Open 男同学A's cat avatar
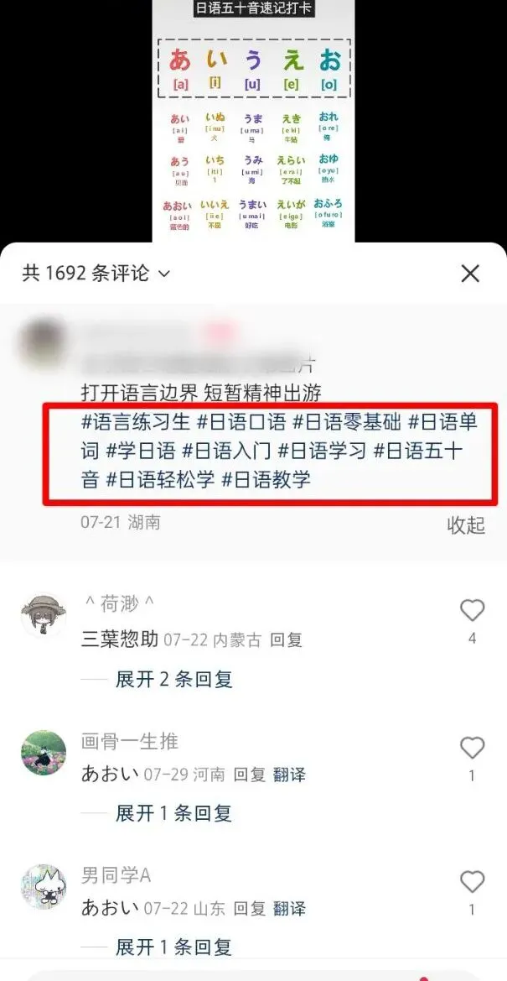Image resolution: width=507 pixels, height=981 pixels. pyautogui.click(x=43, y=886)
